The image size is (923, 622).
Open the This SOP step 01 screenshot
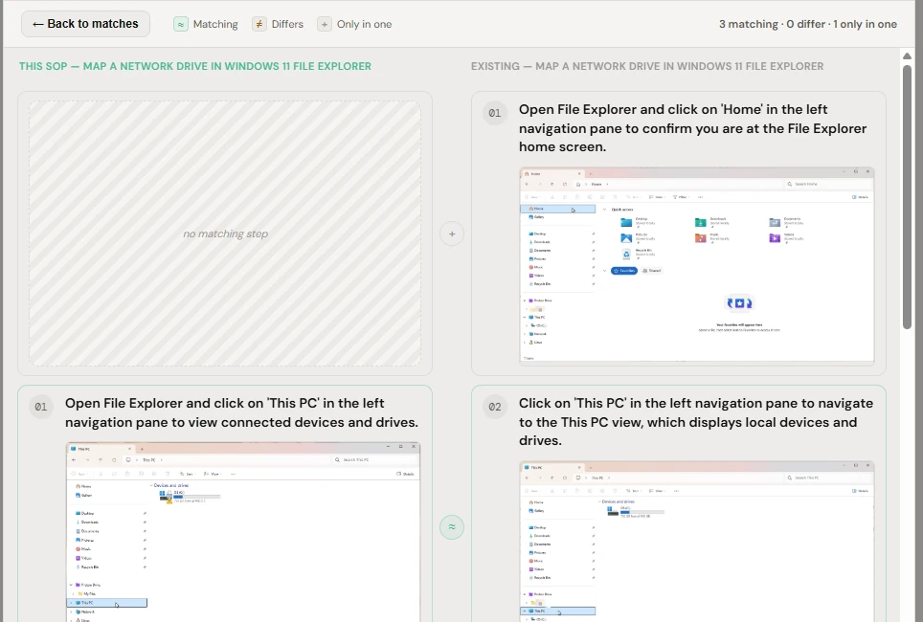pyautogui.click(x=243, y=532)
